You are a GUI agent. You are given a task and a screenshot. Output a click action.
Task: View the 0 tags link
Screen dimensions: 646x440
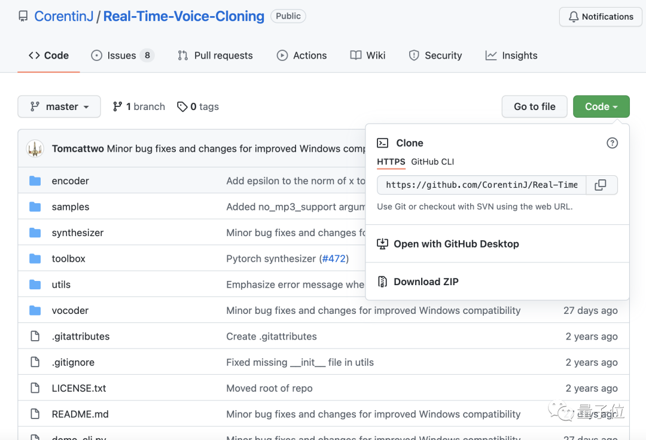[x=198, y=106]
